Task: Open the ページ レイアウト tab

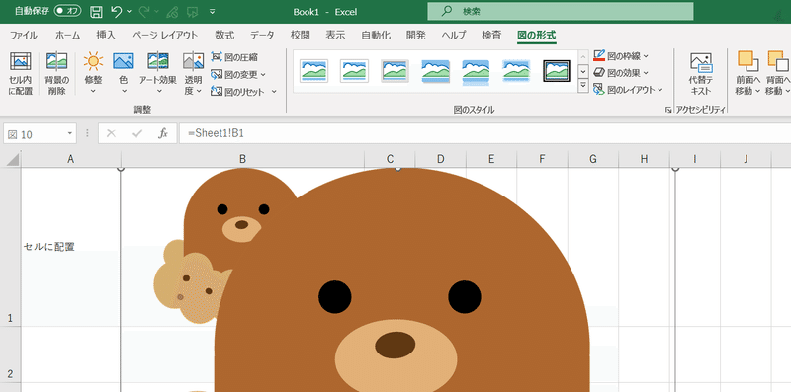Action: [165, 35]
